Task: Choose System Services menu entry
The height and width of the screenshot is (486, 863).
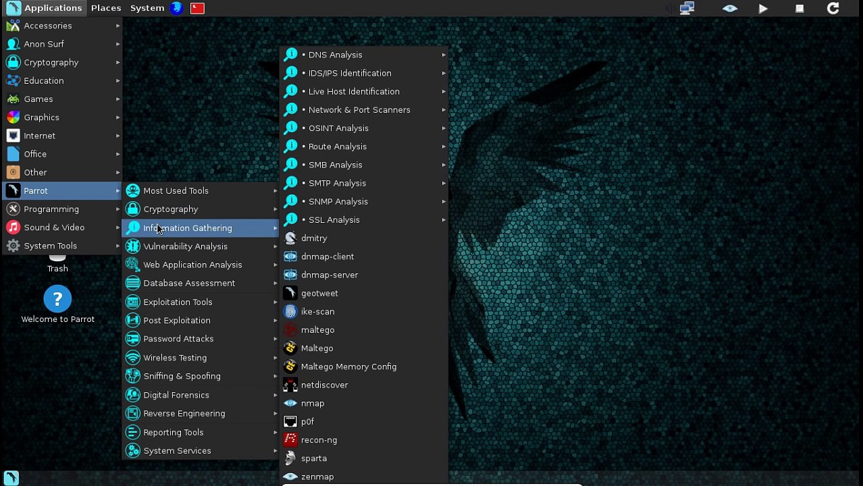Action: [x=201, y=450]
